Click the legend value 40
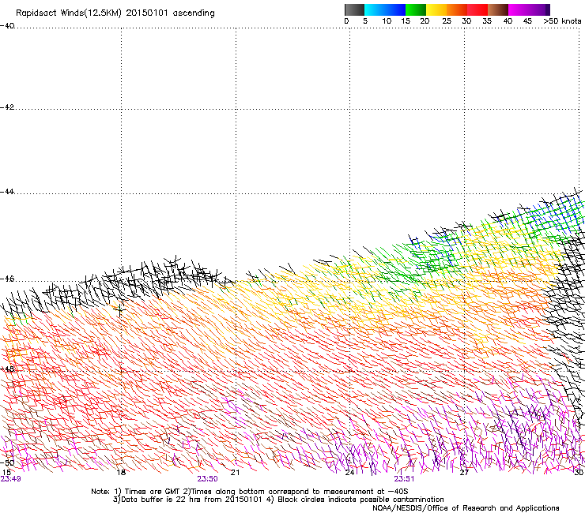Viewport: 585px width, 513px height. (508, 21)
